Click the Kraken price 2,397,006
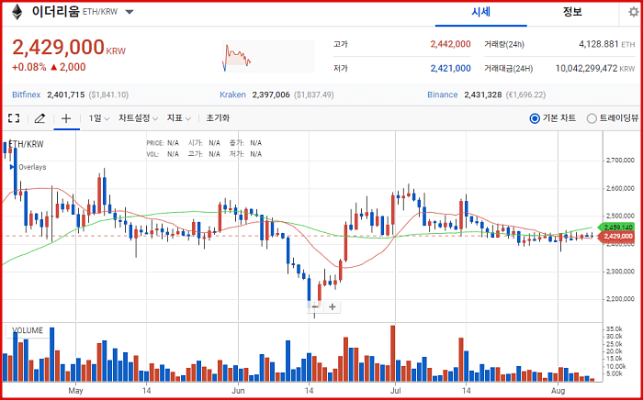Viewport: 643px width, 400px height. pyautogui.click(x=271, y=95)
